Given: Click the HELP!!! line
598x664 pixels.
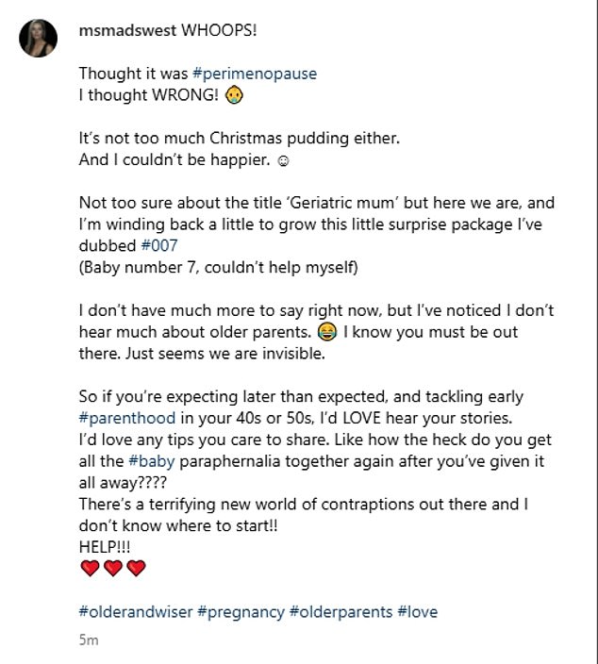Looking at the screenshot, I should click(105, 547).
